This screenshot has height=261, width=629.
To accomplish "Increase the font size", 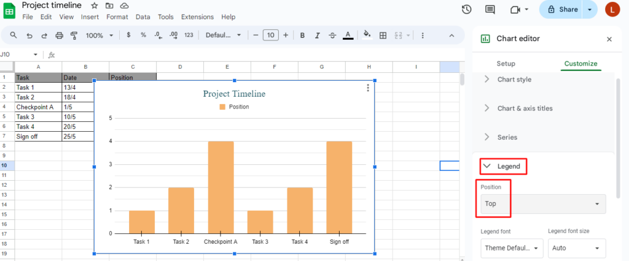I will click(x=286, y=35).
